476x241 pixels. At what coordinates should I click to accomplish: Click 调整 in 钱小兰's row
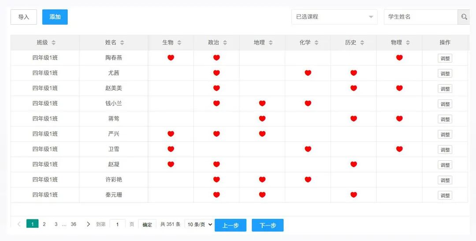pyautogui.click(x=445, y=104)
